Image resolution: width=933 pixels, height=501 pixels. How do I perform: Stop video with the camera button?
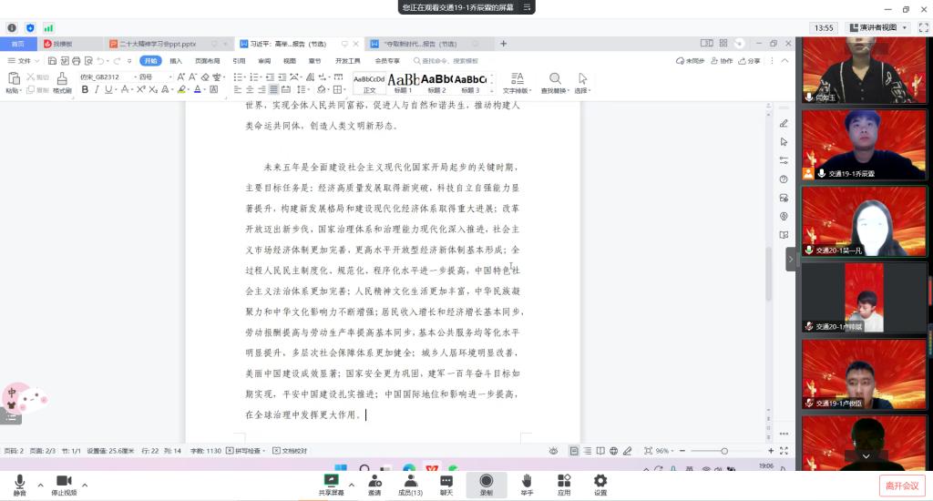(63, 482)
